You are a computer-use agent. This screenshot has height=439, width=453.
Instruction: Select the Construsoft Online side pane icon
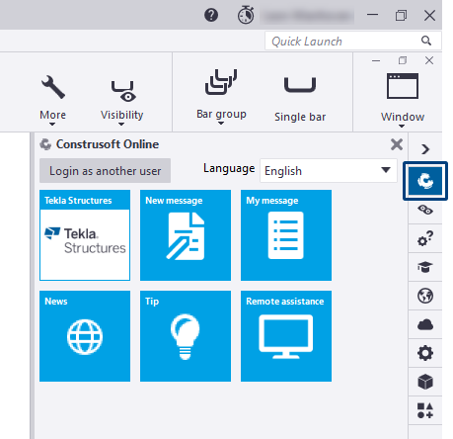[x=425, y=181]
